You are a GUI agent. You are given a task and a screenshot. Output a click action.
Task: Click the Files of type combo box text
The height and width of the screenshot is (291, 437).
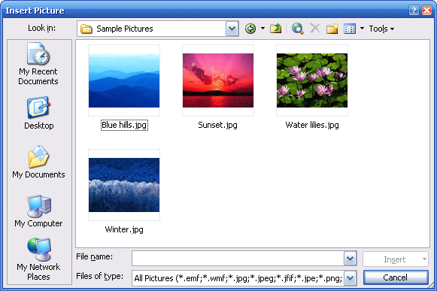point(238,278)
